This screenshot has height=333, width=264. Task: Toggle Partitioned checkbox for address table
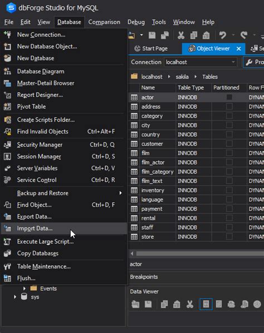(229, 106)
